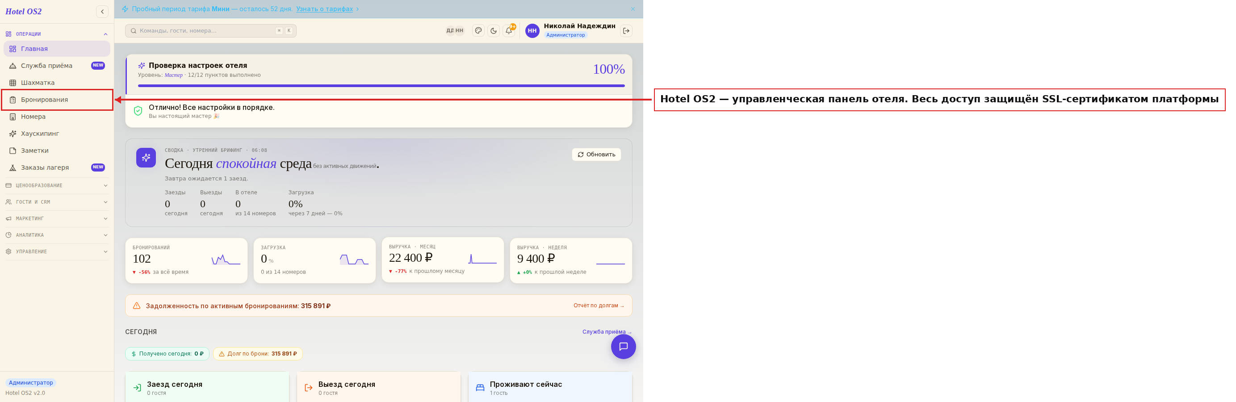Open the Отчёт по долгам link

(x=599, y=306)
